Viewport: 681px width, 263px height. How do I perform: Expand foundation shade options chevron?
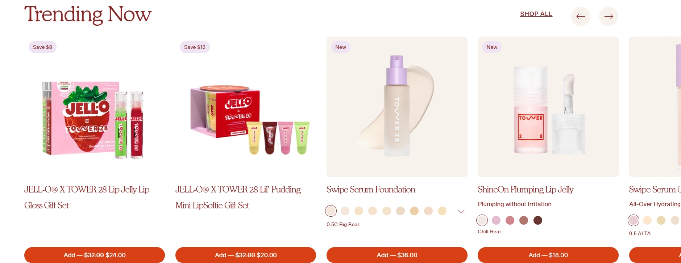click(x=461, y=211)
